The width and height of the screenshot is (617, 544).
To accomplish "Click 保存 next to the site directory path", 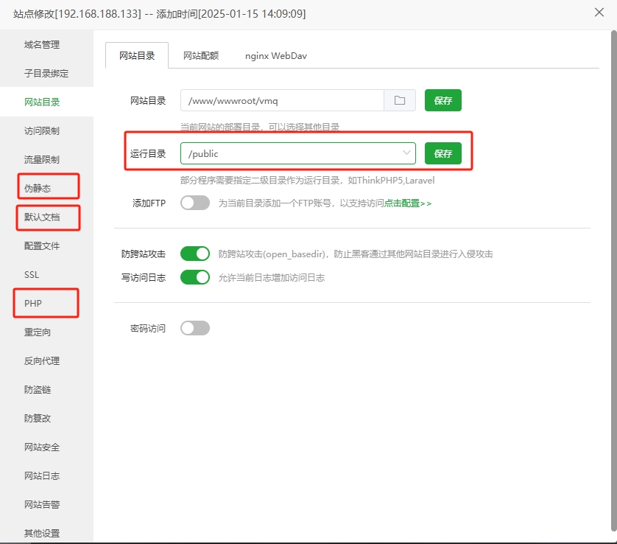I will pyautogui.click(x=443, y=100).
